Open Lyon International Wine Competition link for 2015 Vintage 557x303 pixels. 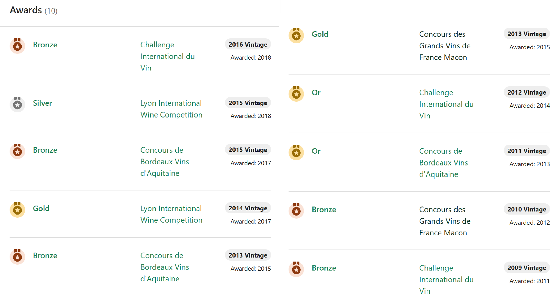point(171,109)
